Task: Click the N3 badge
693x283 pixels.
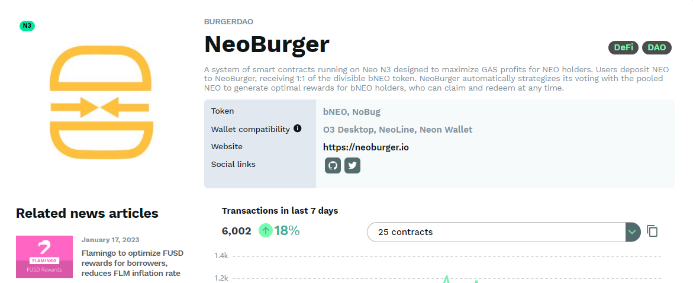Action: coord(27,25)
